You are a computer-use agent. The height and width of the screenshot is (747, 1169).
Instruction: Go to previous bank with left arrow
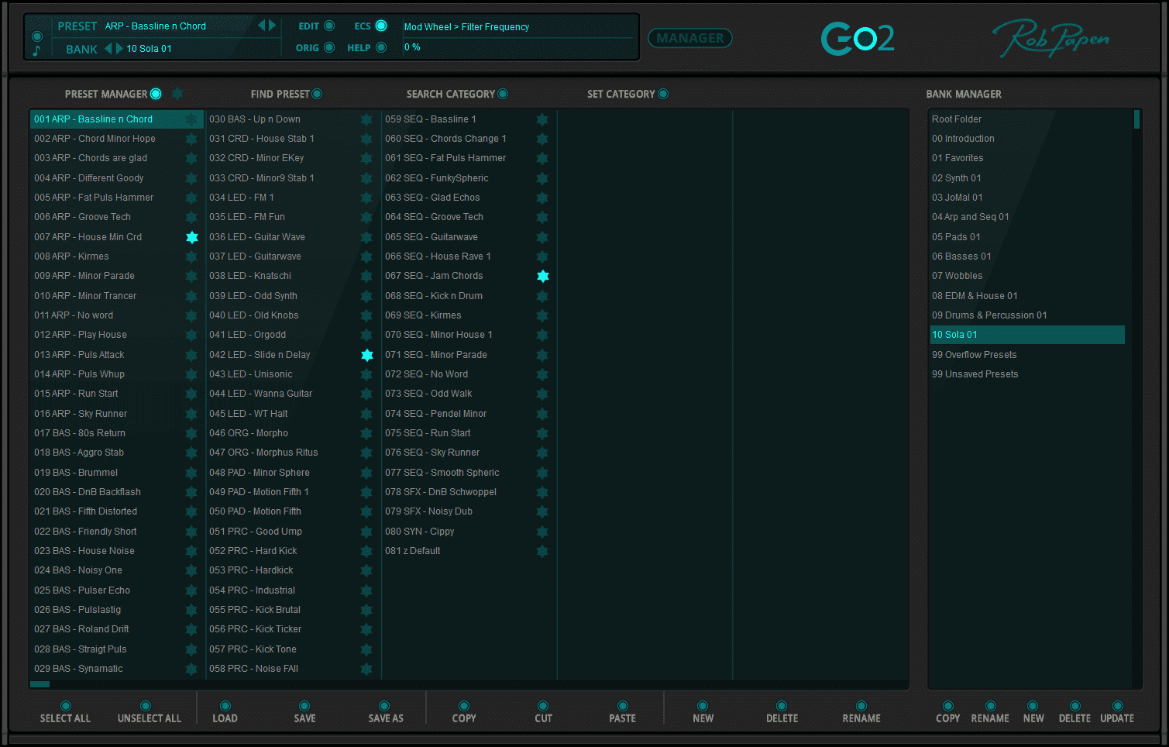click(108, 48)
